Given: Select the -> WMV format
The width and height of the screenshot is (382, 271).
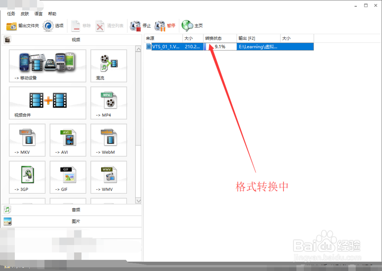Looking at the screenshot, I should tap(108, 177).
